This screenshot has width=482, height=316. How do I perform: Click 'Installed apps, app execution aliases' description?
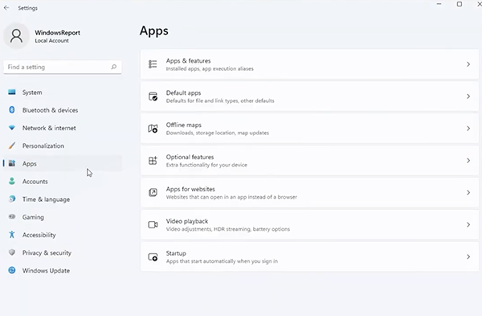click(210, 68)
